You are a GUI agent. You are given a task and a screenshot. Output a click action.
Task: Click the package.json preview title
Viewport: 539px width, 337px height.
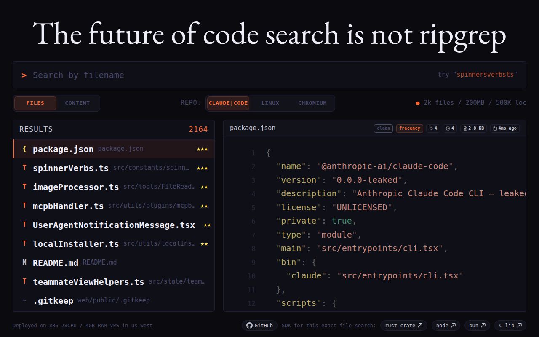point(253,128)
